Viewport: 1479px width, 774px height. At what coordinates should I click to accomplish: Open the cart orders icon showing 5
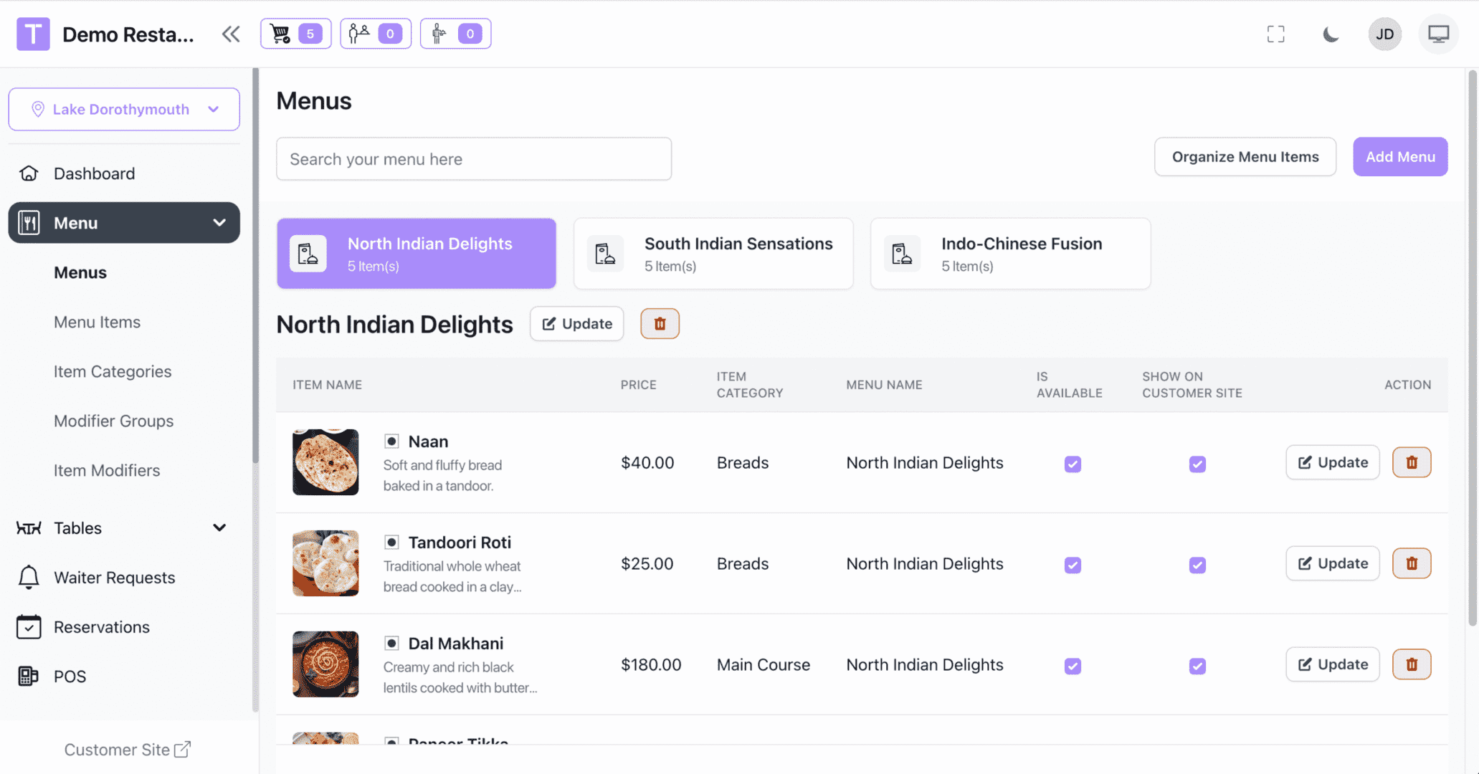click(x=295, y=34)
